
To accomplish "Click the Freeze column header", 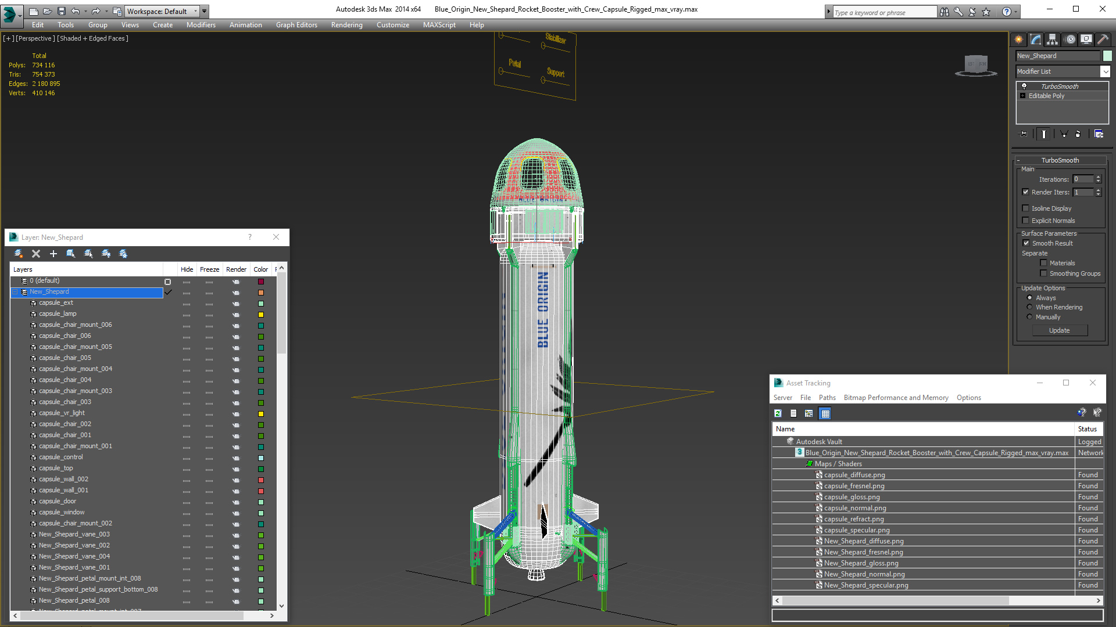I will pyautogui.click(x=209, y=269).
